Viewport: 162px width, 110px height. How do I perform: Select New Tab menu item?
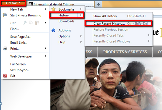(x=25, y=9)
